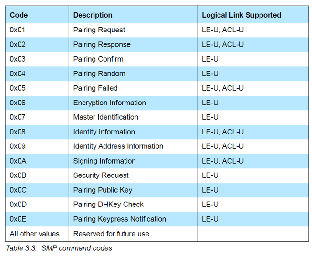Viewport: 312px width, 257px height.
Task: Select the Pairing Keypress Notification cell
Action: 120,219
